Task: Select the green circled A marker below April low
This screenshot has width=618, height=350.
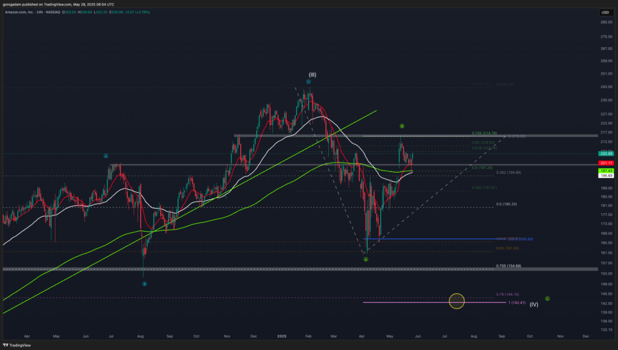Action: point(366,259)
